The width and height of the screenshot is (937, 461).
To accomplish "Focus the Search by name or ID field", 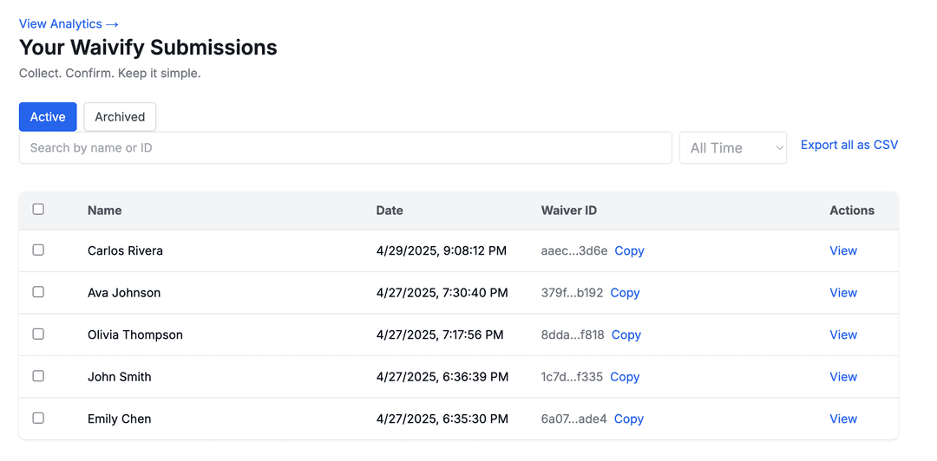I will pos(345,147).
